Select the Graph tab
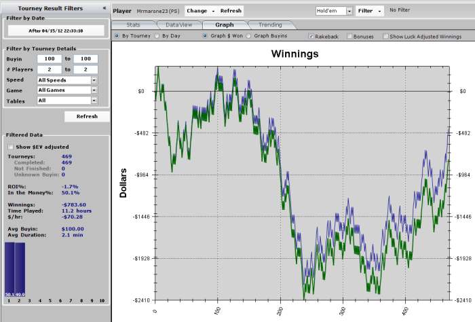475x322 pixels. point(225,25)
